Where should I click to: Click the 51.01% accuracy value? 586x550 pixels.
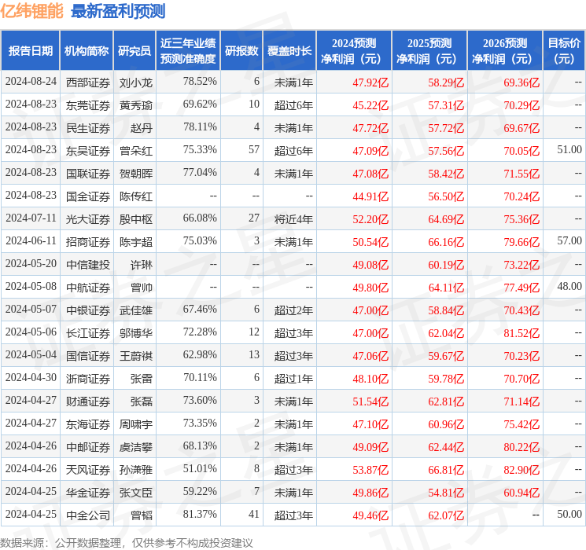[200, 468]
